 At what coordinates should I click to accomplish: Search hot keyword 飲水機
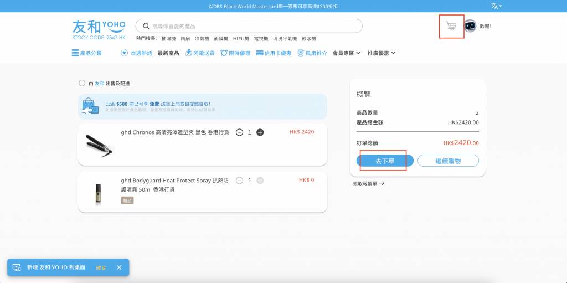point(309,39)
